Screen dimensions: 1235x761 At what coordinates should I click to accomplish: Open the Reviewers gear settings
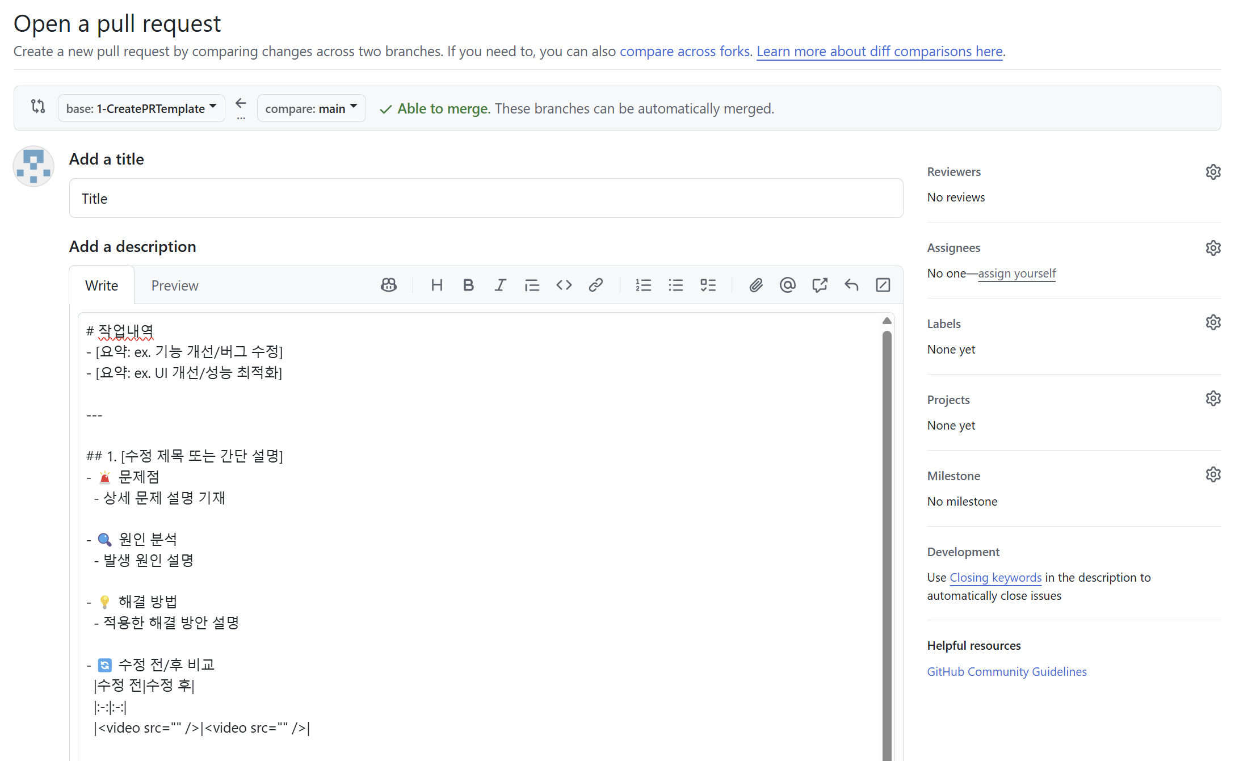click(x=1213, y=172)
